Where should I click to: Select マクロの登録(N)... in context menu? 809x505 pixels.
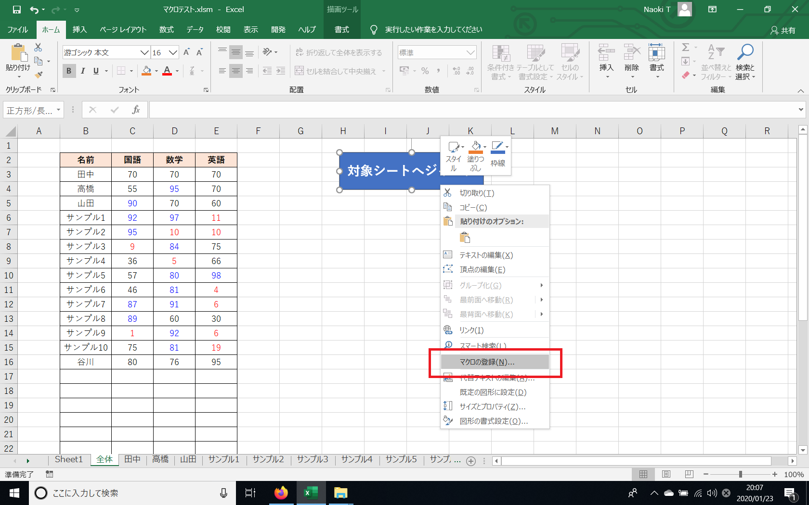pos(495,362)
